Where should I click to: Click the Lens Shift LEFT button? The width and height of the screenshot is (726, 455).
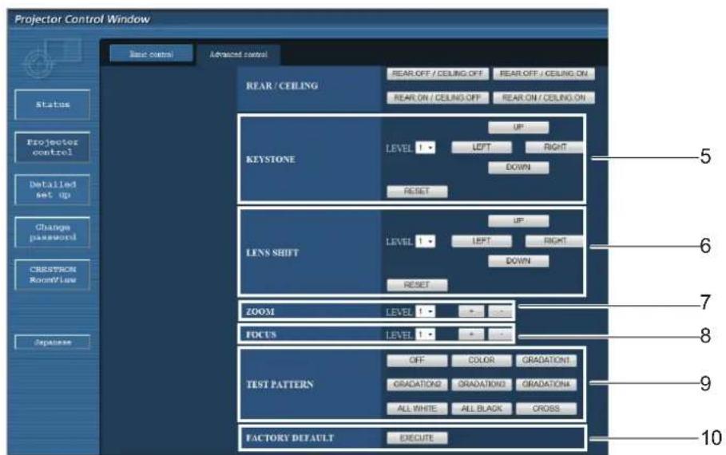pyautogui.click(x=482, y=241)
